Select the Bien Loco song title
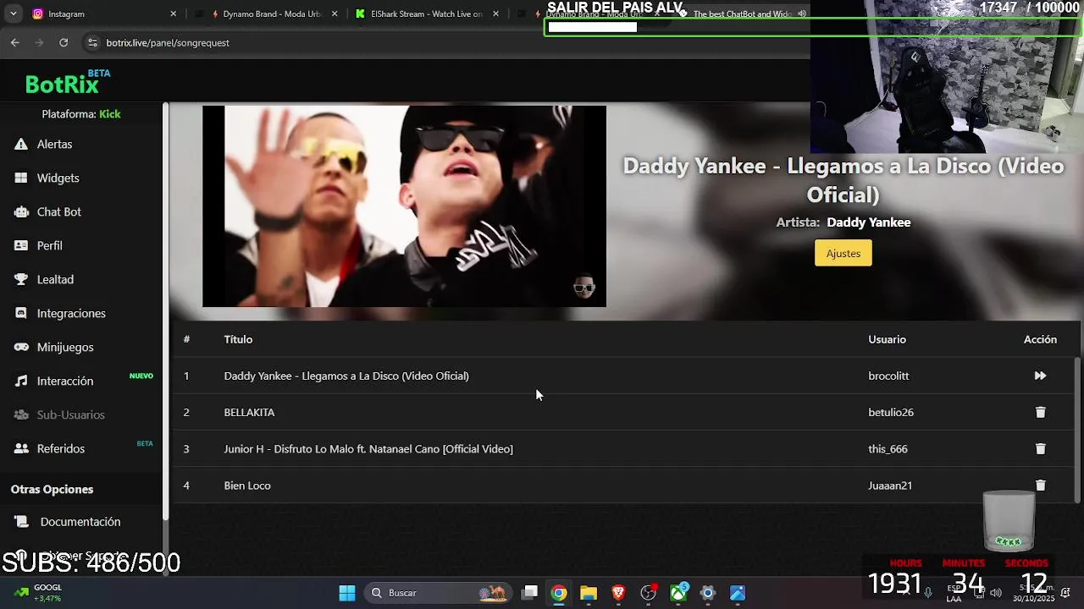 (247, 486)
